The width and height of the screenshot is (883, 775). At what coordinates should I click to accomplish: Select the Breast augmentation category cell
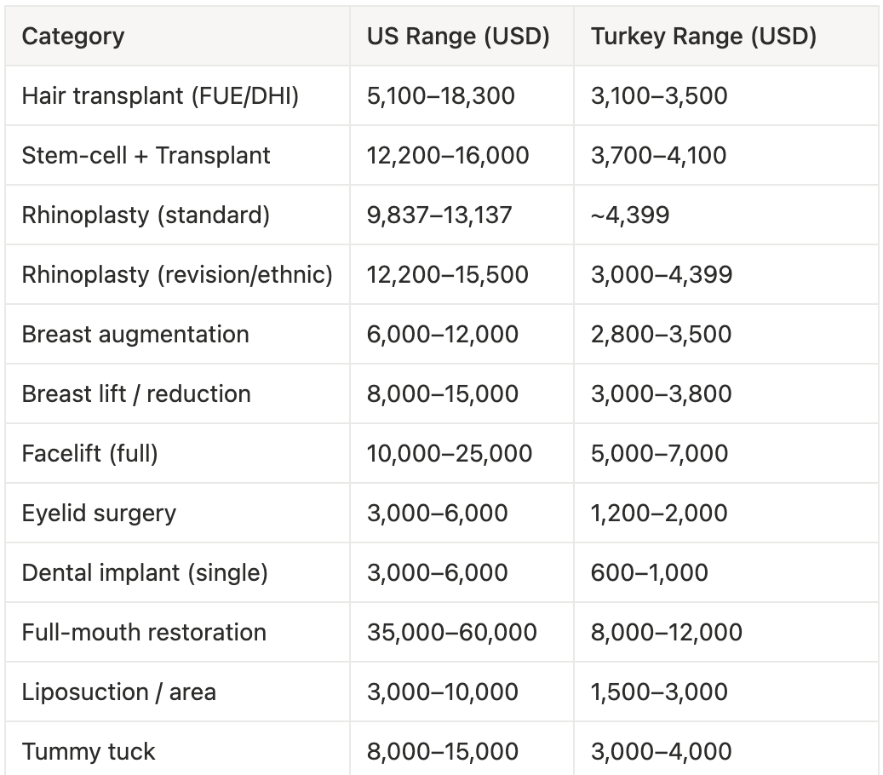135,334
